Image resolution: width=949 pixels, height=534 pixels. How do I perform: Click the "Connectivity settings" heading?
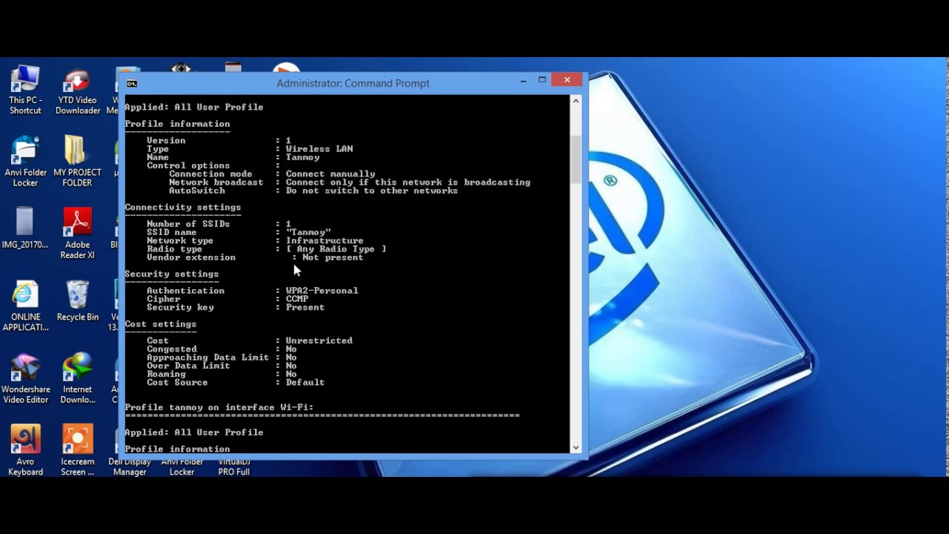click(182, 207)
